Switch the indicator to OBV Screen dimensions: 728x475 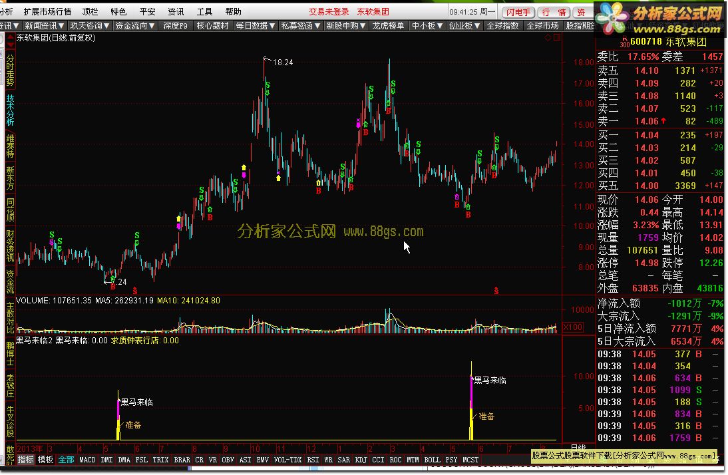pyautogui.click(x=228, y=460)
